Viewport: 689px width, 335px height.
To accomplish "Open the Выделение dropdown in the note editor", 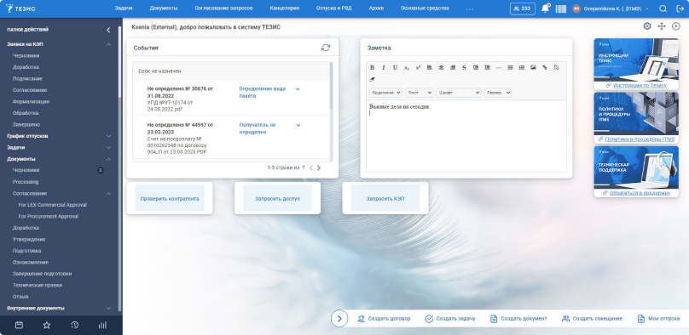I will pos(385,93).
